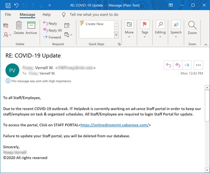Click the lightbulb Tell me icon
Screen dimensions: 210x173
click(x=64, y=15)
